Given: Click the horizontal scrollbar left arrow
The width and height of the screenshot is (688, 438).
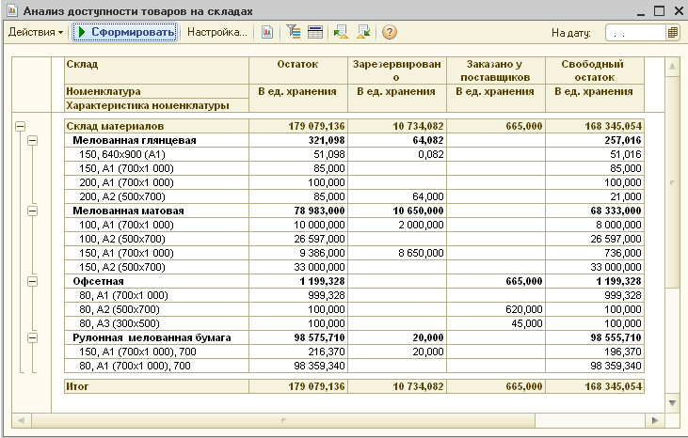Looking at the screenshot, I should [x=21, y=420].
